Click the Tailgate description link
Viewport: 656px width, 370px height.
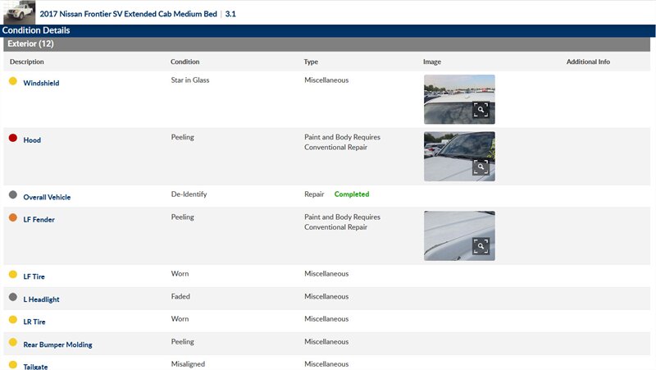(35, 367)
